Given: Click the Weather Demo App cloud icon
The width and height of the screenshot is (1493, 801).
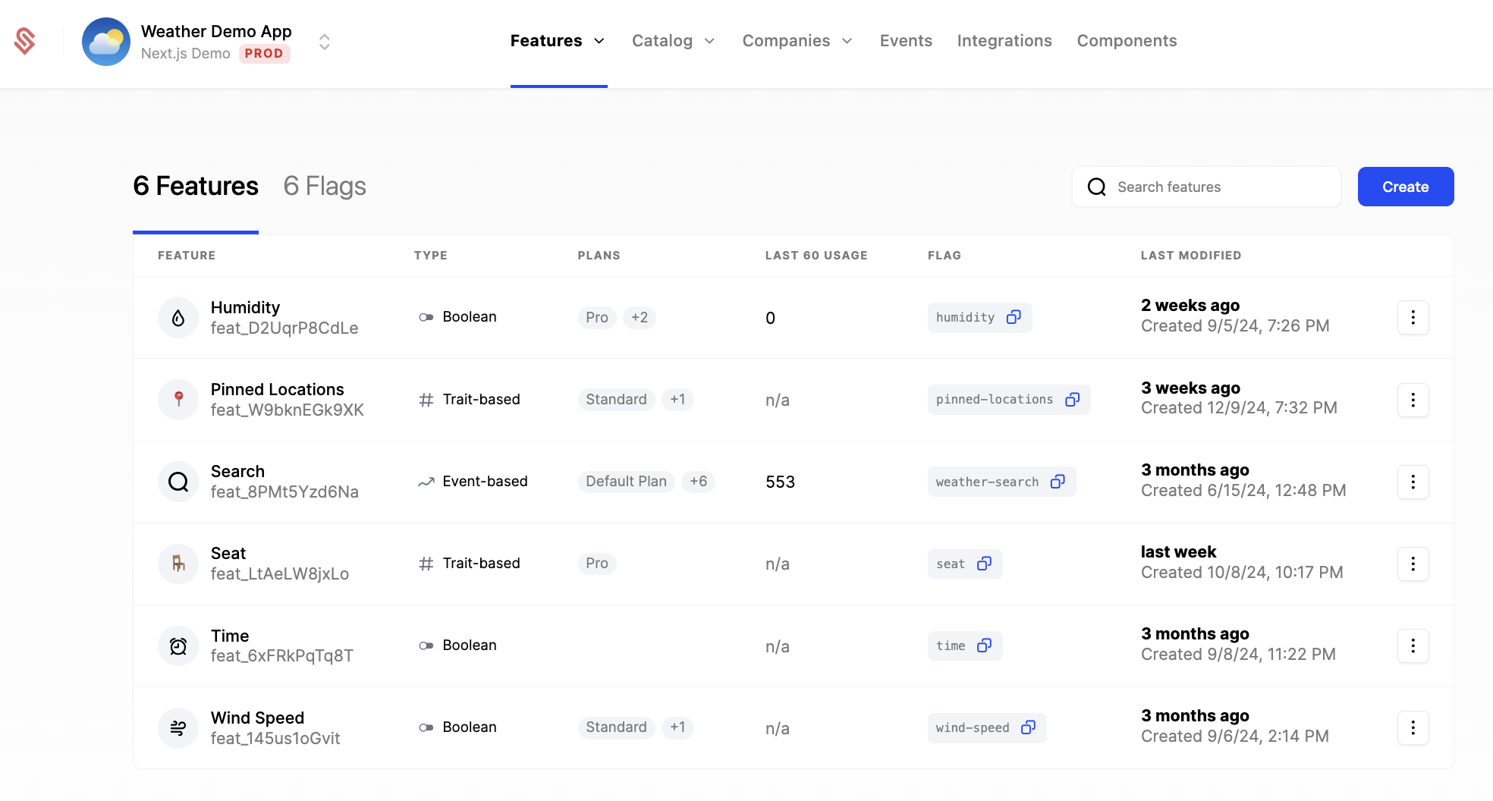Looking at the screenshot, I should (106, 42).
